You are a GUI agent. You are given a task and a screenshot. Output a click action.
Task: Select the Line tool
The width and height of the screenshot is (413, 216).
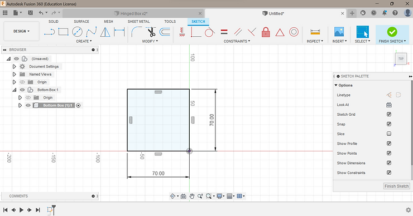(49, 32)
